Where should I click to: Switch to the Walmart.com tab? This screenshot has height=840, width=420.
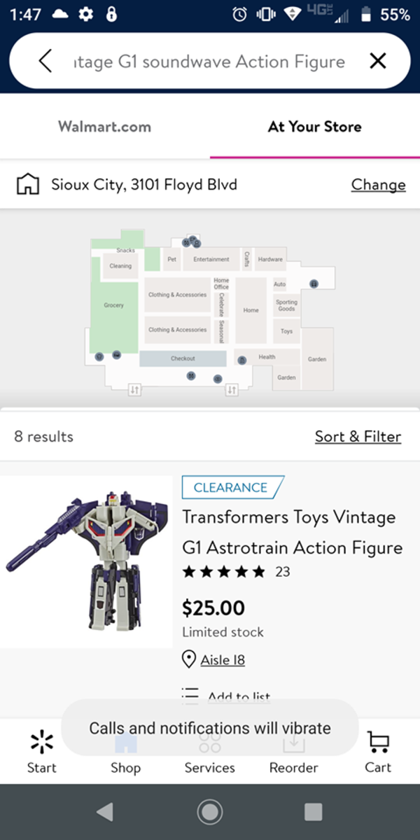pos(104,127)
